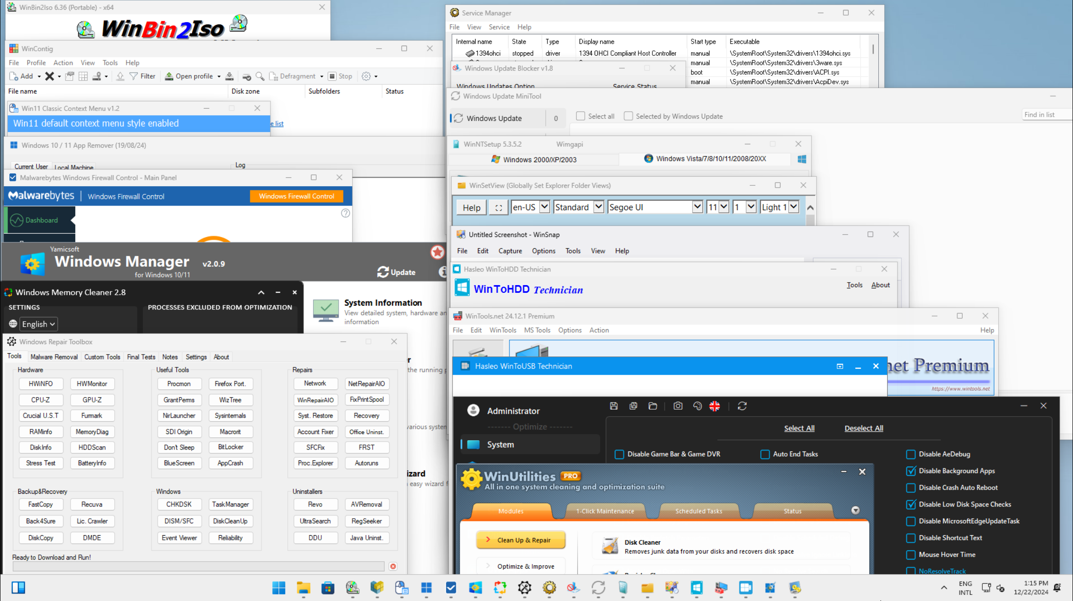Click the Add file icon in WinContig
The width and height of the screenshot is (1073, 601).
coord(14,76)
